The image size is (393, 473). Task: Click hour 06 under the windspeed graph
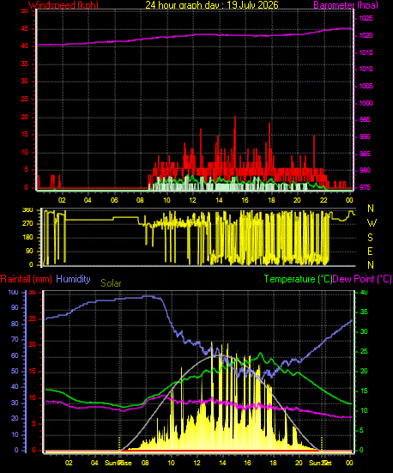[x=114, y=200]
